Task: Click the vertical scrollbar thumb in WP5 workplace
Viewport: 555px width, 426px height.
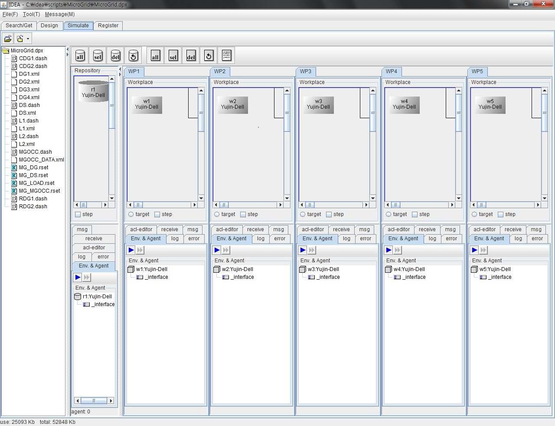Action: tap(545, 113)
